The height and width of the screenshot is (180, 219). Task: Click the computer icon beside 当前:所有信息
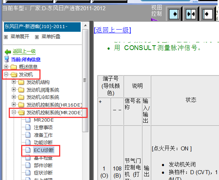7,59
